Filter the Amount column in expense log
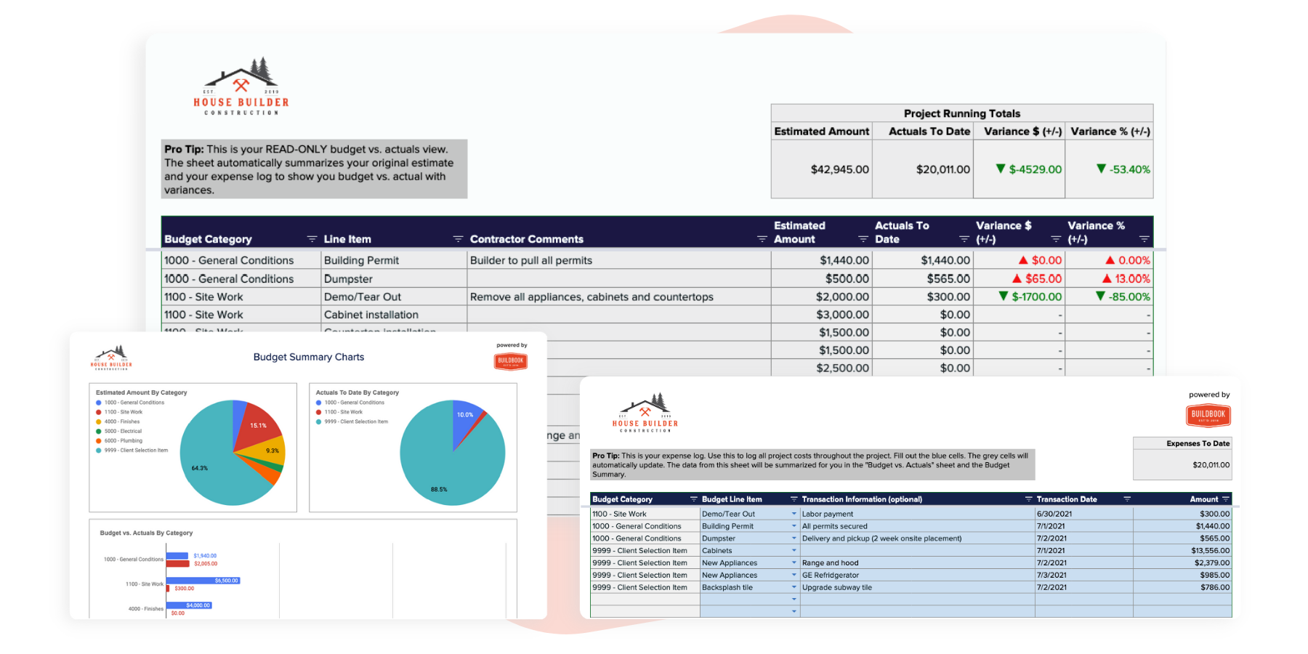 [1225, 499]
